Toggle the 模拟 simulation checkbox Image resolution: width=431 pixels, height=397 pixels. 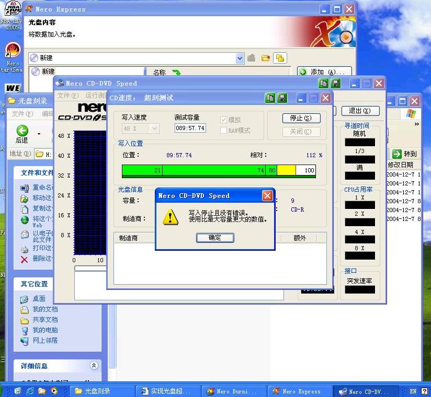coord(223,120)
